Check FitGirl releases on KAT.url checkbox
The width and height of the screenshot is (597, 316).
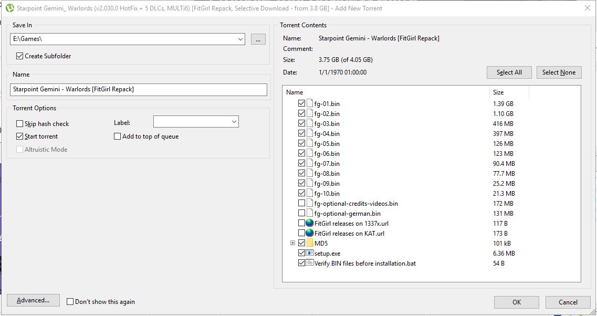301,233
